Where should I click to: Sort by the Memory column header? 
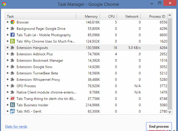[88, 17]
